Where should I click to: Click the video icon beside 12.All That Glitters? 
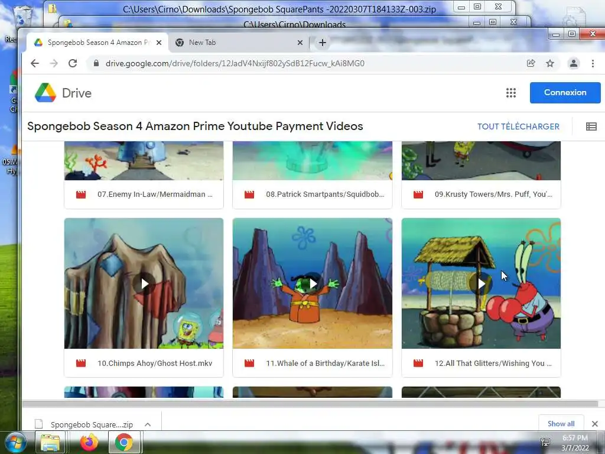[x=418, y=364]
